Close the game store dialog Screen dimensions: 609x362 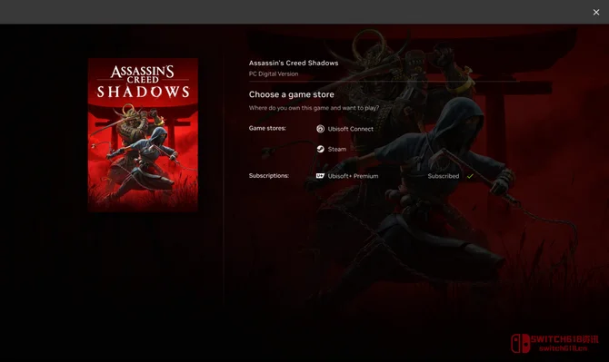[595, 13]
